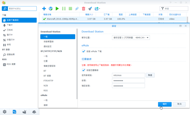
Task: Select 自動解壓縮 in settings sidebar
Action: click(49, 42)
